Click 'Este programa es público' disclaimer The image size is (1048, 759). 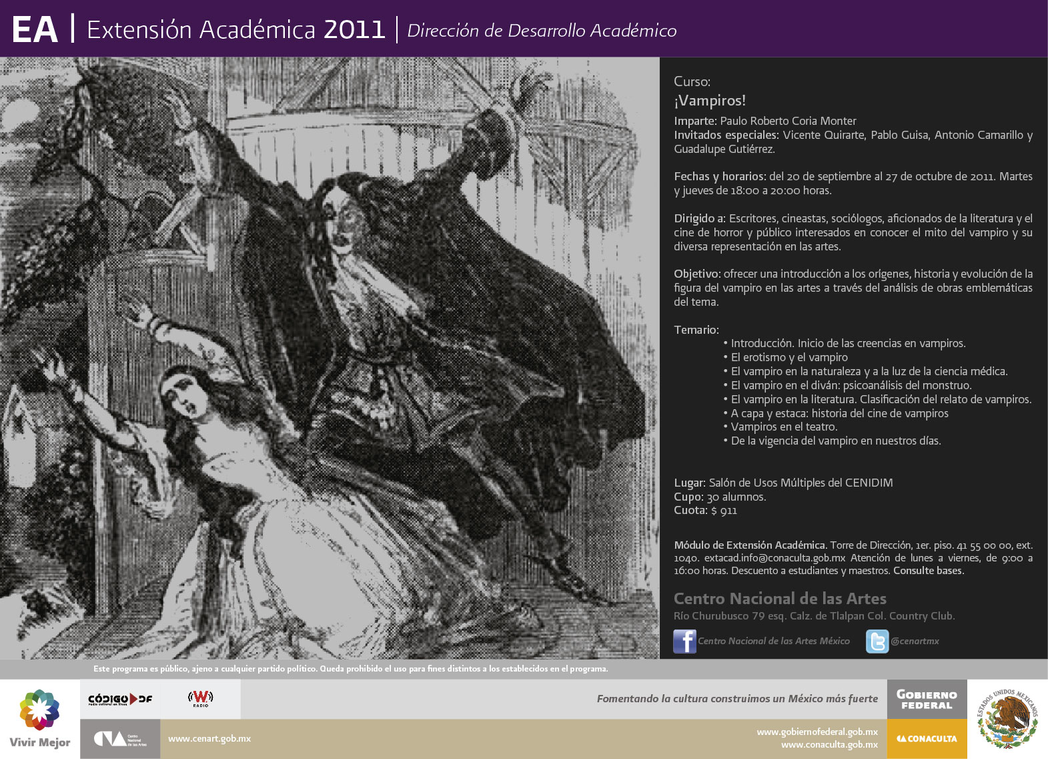pyautogui.click(x=351, y=669)
